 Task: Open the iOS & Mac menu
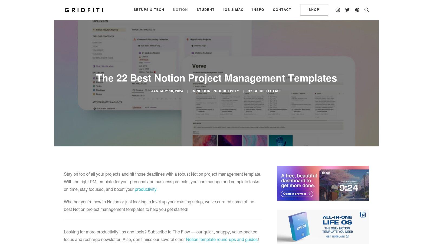coord(233,10)
